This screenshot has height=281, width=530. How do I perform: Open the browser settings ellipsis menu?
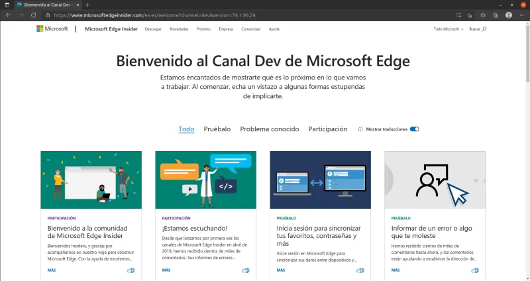click(x=522, y=15)
